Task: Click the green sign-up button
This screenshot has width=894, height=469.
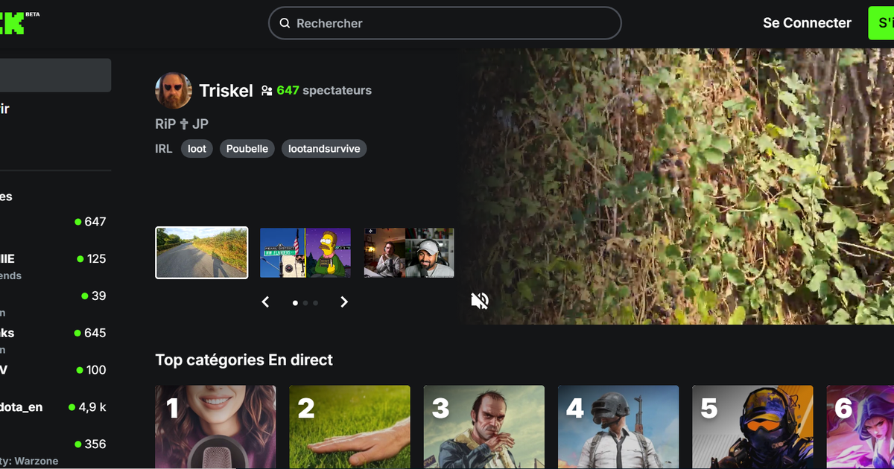Action: [882, 23]
